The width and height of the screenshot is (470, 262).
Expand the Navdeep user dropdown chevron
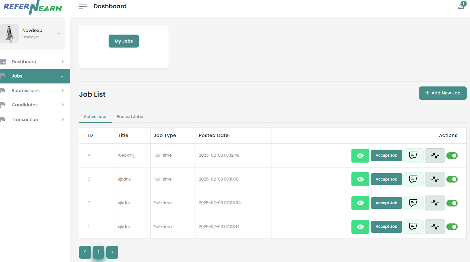[59, 34]
